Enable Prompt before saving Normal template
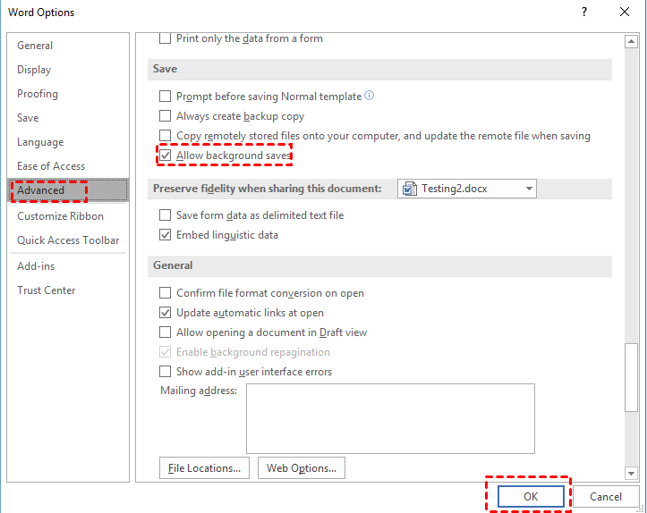The image size is (647, 513). pyautogui.click(x=165, y=97)
